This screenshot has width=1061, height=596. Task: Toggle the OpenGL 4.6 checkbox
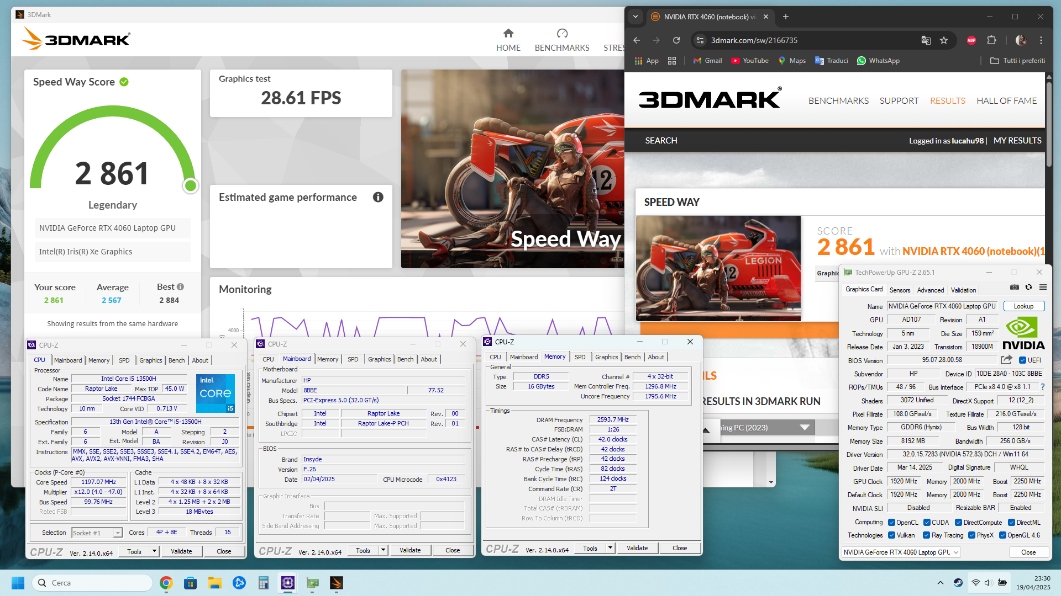pos(1002,535)
